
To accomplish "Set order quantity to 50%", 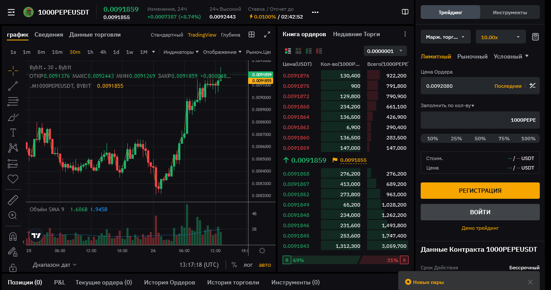I will [x=480, y=139].
